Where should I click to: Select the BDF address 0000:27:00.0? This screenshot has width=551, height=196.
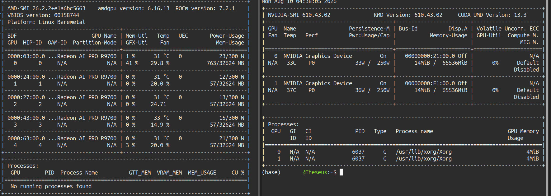(x=26, y=97)
